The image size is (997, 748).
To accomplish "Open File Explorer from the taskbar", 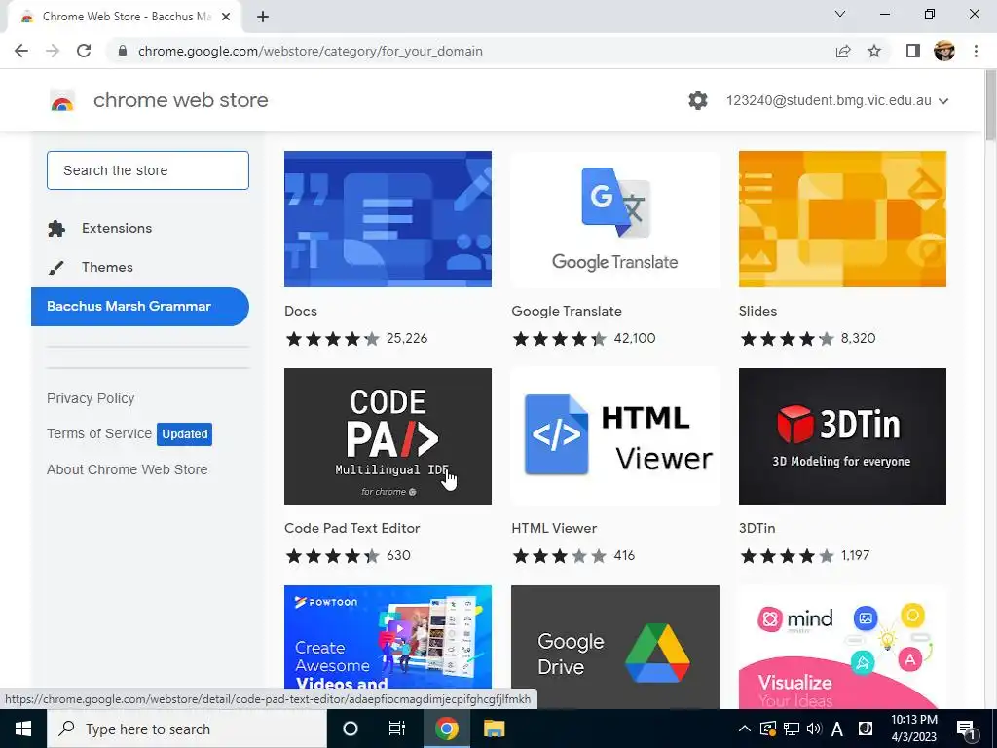I will (494, 729).
